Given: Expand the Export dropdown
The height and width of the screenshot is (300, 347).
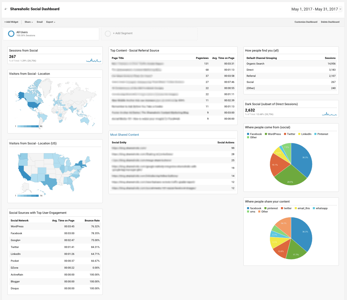Looking at the screenshot, I should pyautogui.click(x=50, y=22).
